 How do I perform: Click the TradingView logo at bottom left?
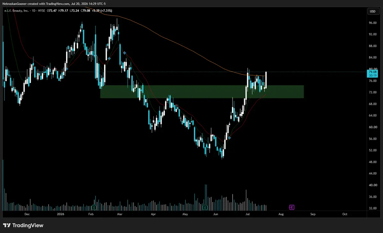23,225
